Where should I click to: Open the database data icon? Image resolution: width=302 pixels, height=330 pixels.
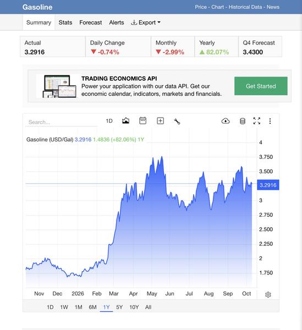[243, 121]
